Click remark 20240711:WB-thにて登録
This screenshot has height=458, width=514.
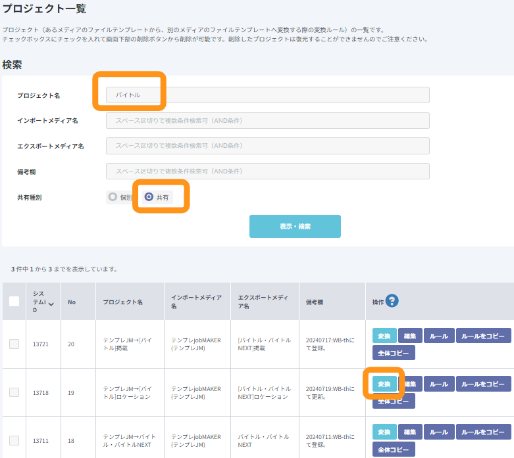[330, 441]
